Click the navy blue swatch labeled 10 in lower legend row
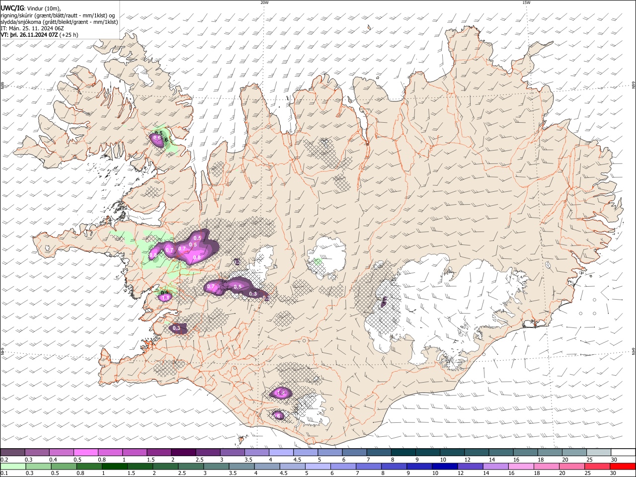The width and height of the screenshot is (636, 477). 444,467
